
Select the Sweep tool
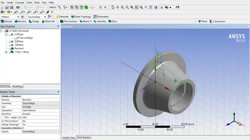34,21
